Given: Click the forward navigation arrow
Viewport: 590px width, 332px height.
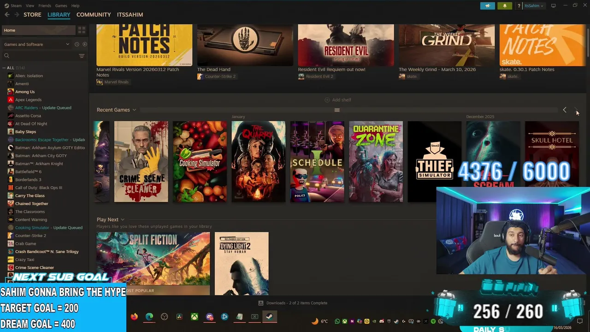Looking at the screenshot, I should click(x=17, y=15).
